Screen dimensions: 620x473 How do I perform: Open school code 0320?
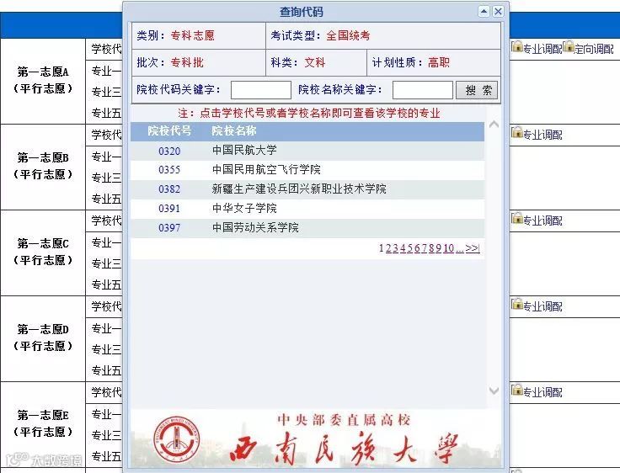[x=169, y=151]
